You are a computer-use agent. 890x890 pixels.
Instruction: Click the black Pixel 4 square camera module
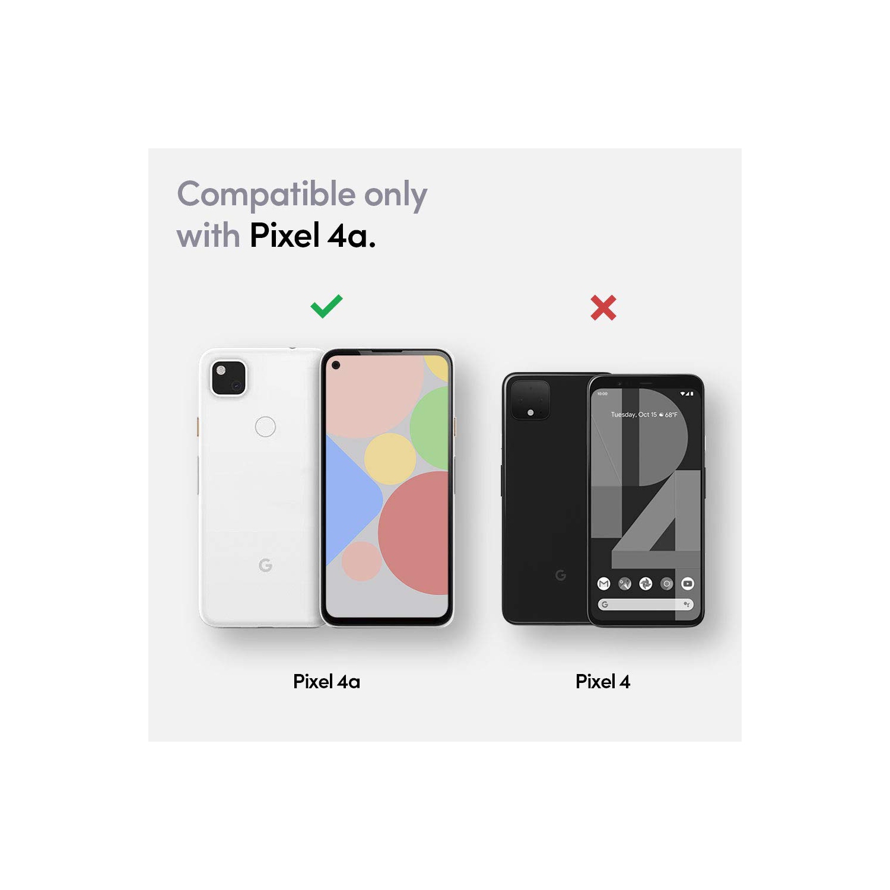[x=530, y=400]
